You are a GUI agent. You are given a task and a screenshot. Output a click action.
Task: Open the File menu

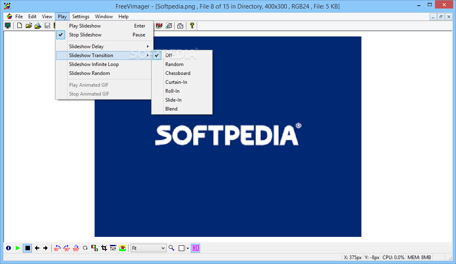click(19, 17)
